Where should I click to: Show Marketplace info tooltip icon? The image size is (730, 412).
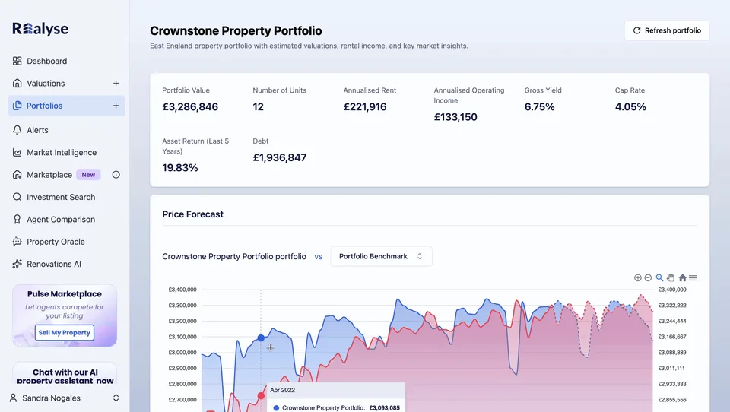click(x=116, y=175)
